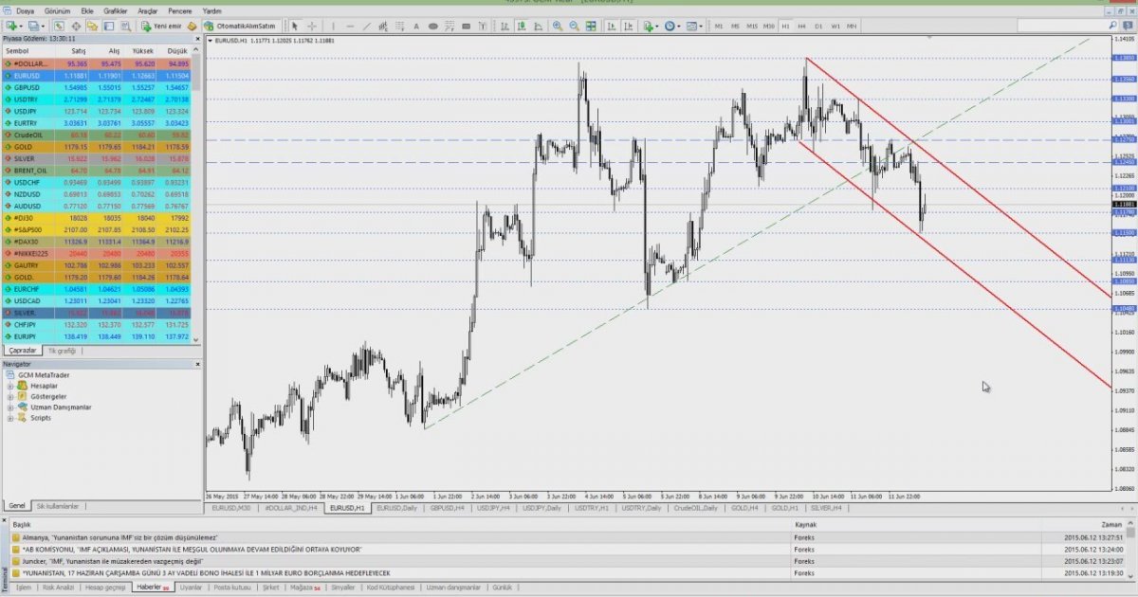Open the indicators list dropdown

pos(656,26)
